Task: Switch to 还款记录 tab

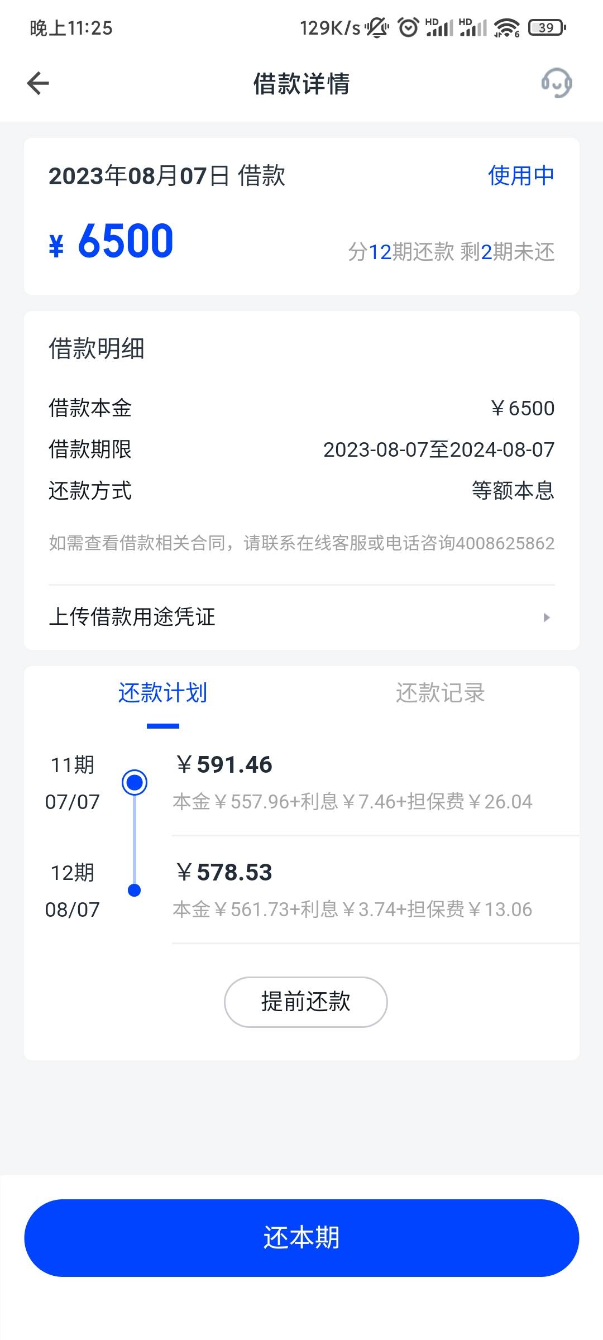Action: pos(441,693)
